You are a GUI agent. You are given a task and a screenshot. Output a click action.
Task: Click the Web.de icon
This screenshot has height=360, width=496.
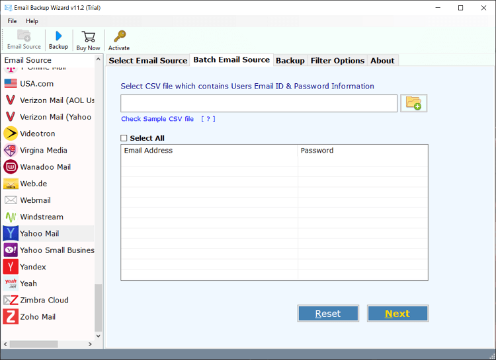coord(11,184)
